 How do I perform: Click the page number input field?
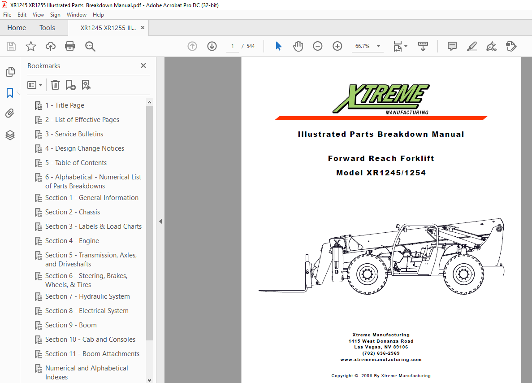233,46
